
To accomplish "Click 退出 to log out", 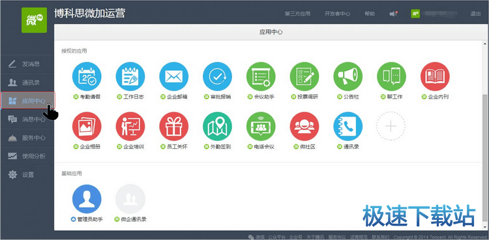I will (475, 14).
